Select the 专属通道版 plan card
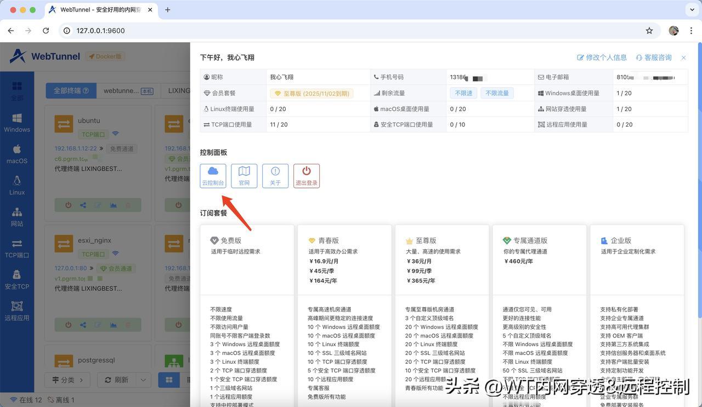 click(x=540, y=315)
